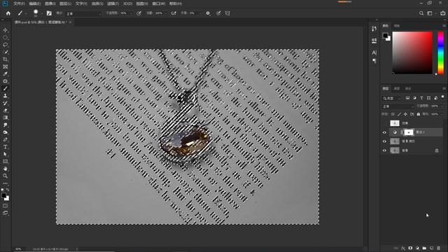Open brush settings panel toggle icon
The height and width of the screenshot is (252, 448).
pos(49,13)
